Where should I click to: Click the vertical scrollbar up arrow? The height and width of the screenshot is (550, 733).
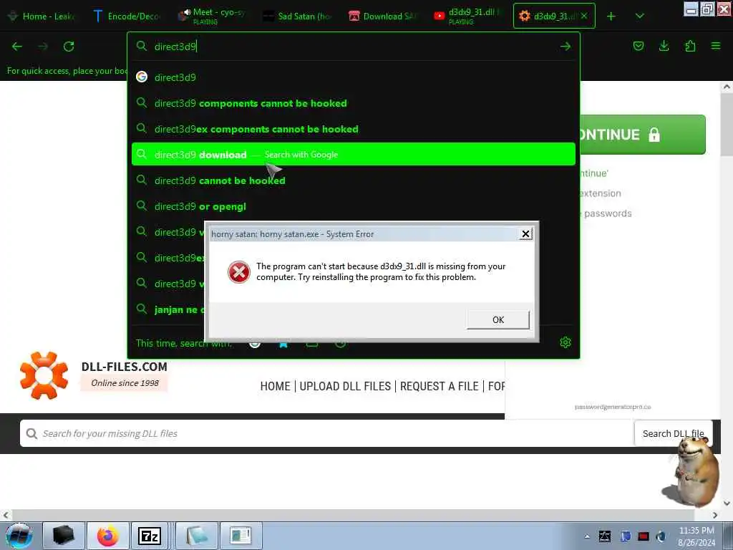coord(727,87)
